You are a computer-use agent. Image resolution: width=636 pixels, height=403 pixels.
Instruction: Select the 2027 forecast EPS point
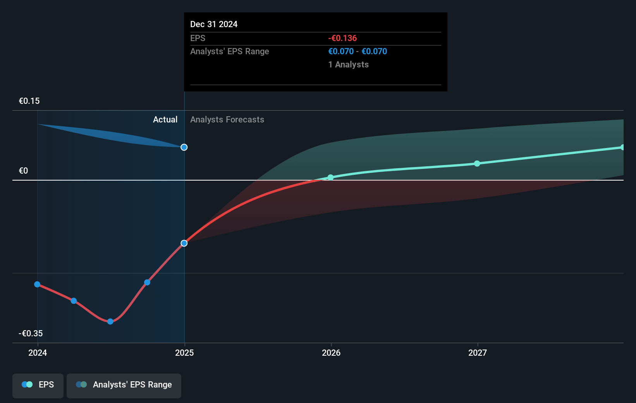477,164
